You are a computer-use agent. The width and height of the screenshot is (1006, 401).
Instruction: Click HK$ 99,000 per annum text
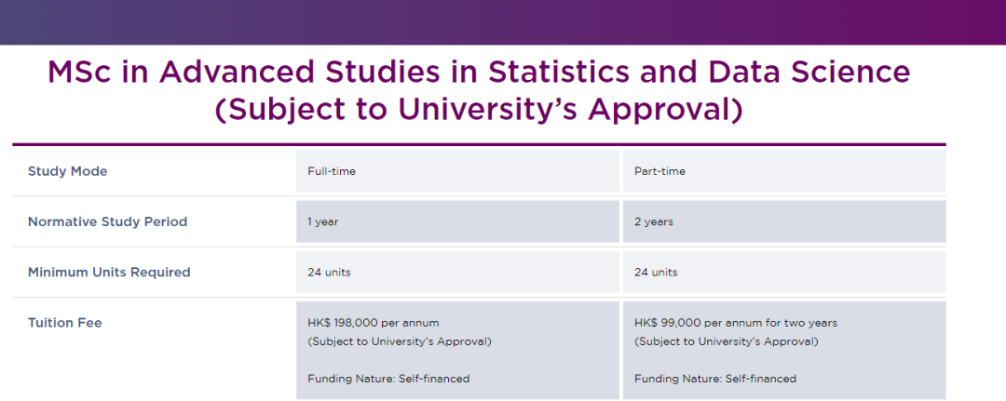point(736,323)
